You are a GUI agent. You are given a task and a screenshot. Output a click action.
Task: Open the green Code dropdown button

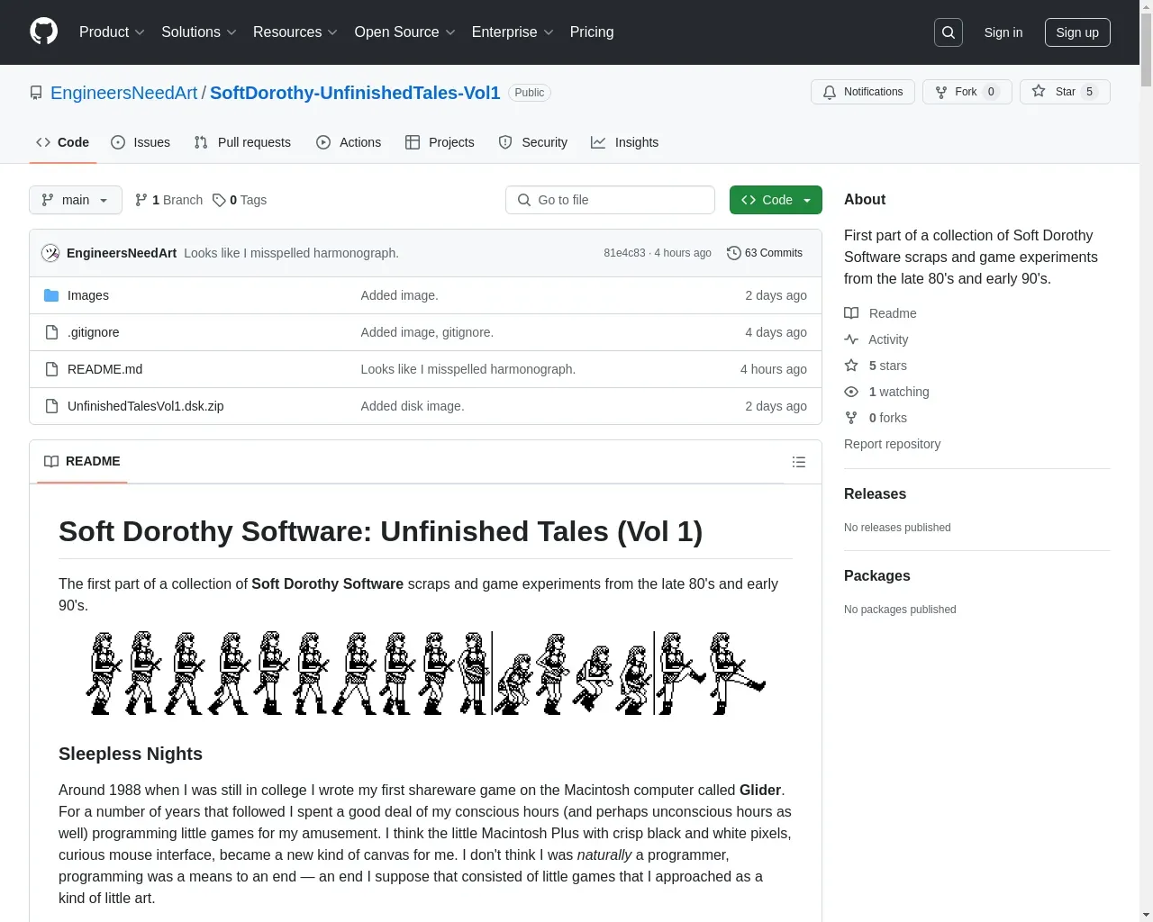click(776, 200)
